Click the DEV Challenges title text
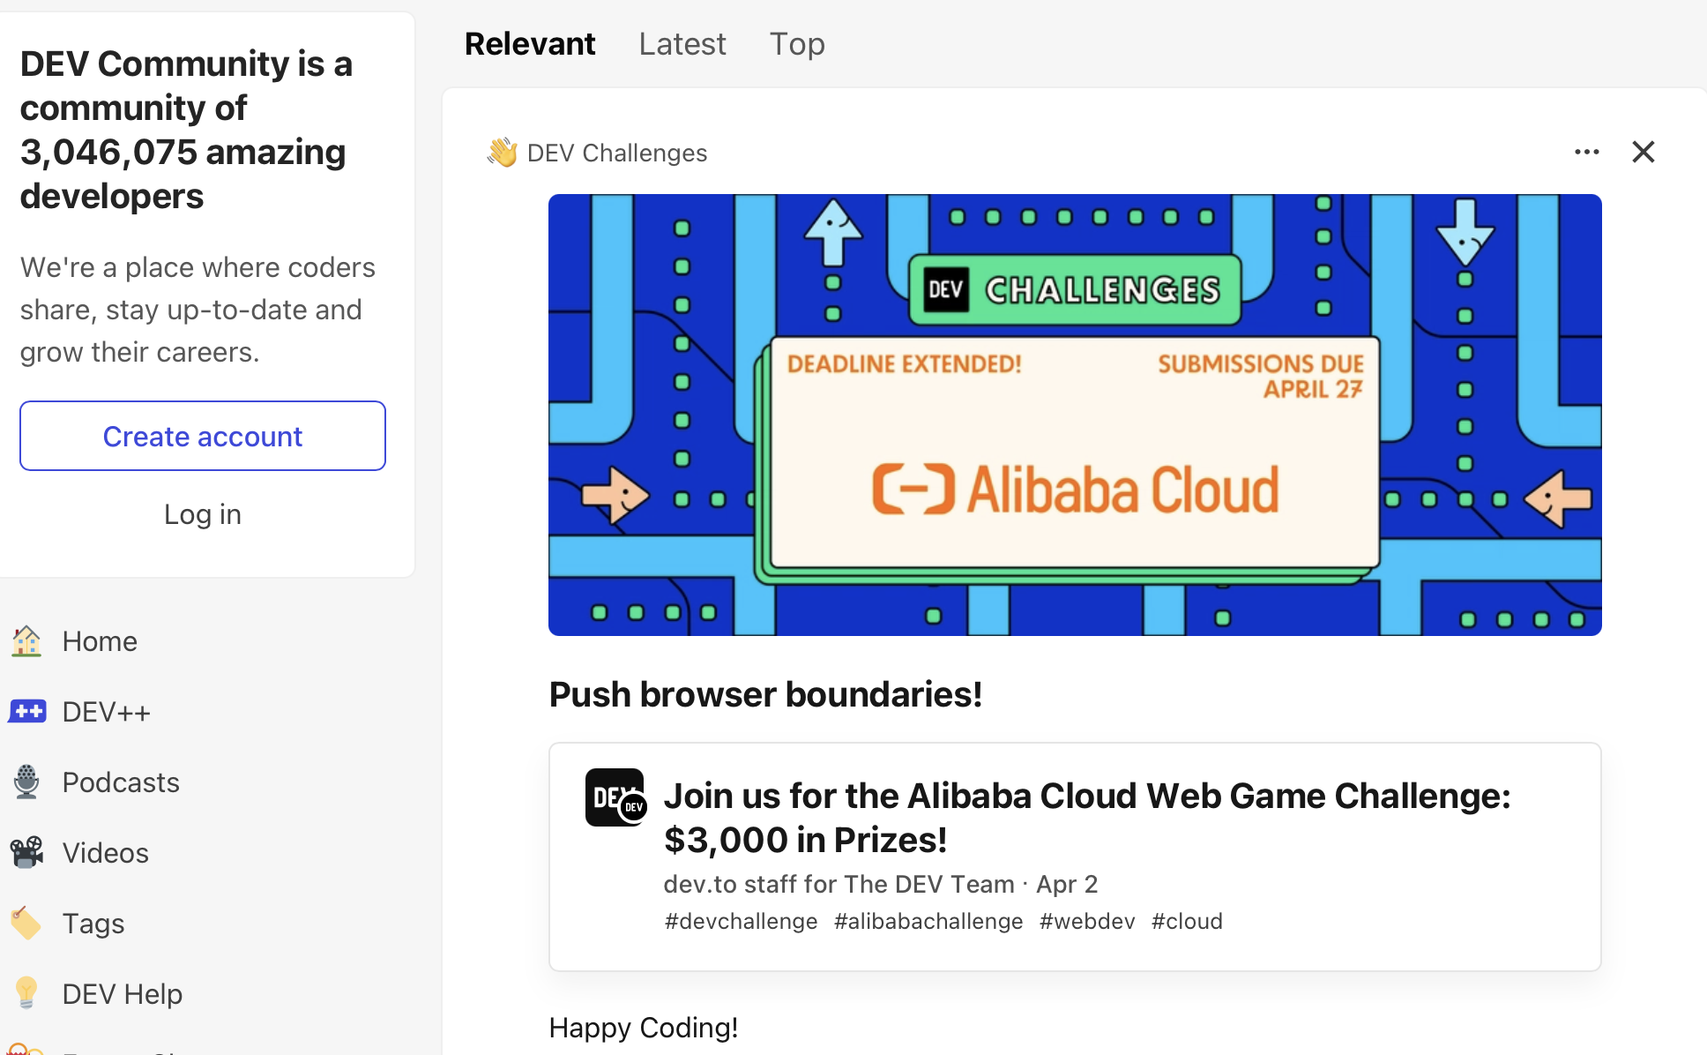The height and width of the screenshot is (1055, 1707). pyautogui.click(x=617, y=153)
